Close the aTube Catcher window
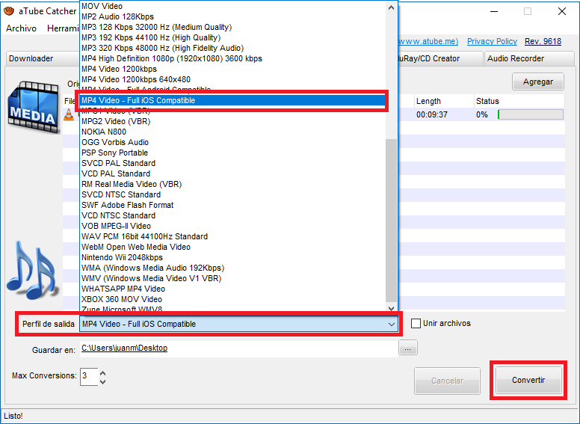 tap(562, 11)
